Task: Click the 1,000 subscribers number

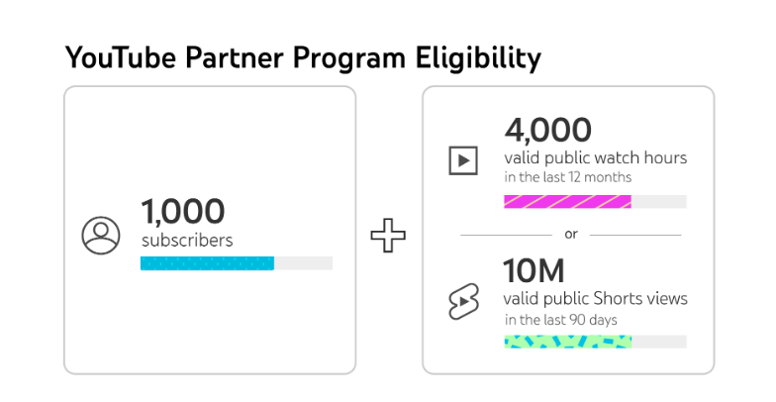Action: (183, 212)
